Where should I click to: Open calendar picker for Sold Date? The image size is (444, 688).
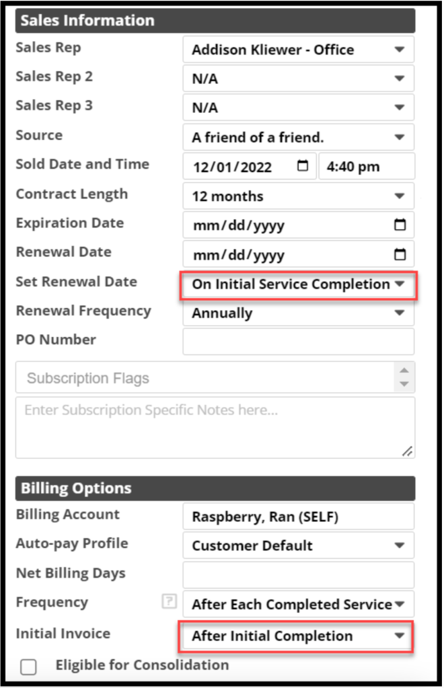click(x=303, y=167)
